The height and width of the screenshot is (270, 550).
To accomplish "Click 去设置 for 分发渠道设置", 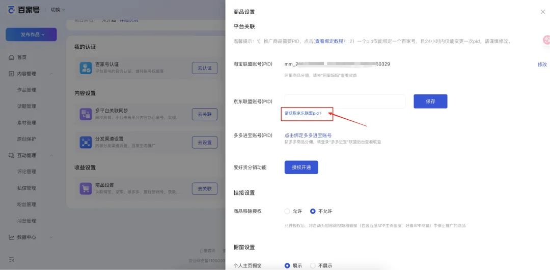I will (205, 142).
